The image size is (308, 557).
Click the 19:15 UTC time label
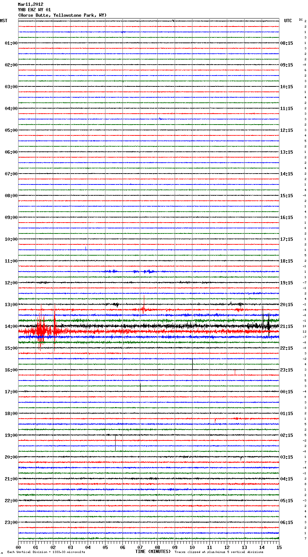click(x=287, y=283)
